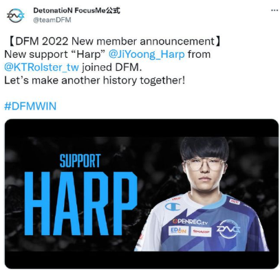
Task: Open the DetonatioN FocusMe公式 display name
Action: coord(76,10)
